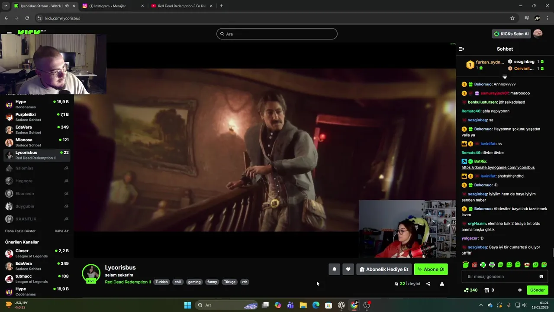Bookmark this page with star icon

512,18
